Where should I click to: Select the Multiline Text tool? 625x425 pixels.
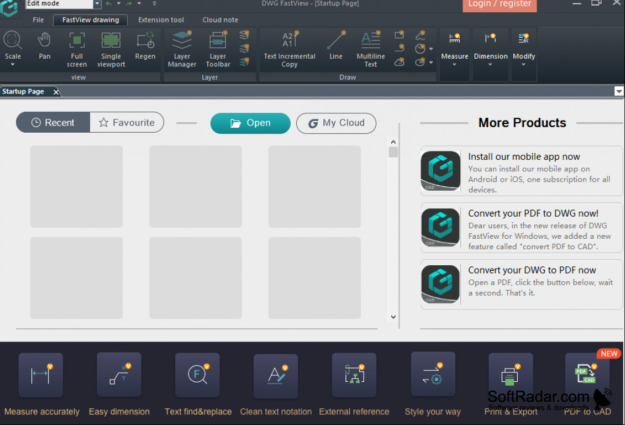370,49
